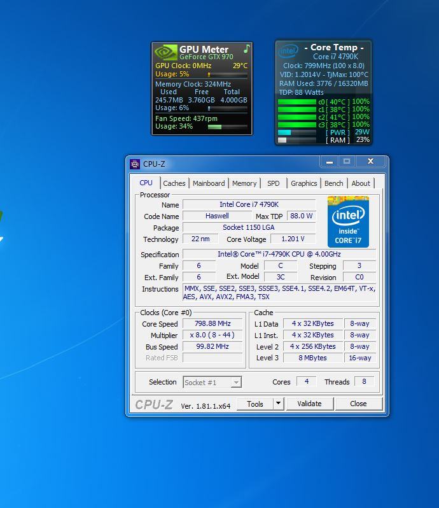Click the Core Voltage value 1.201 V

[293, 239]
